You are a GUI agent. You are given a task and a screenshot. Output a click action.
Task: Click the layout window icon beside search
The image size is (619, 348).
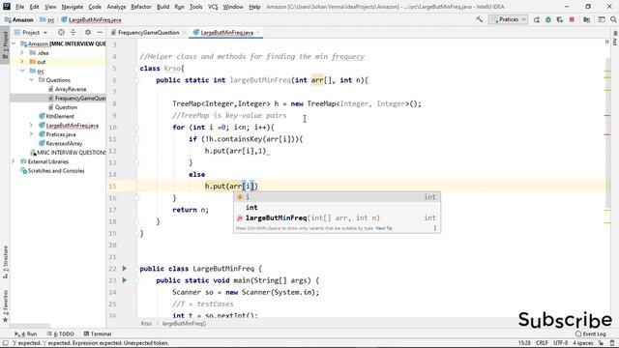[x=602, y=19]
